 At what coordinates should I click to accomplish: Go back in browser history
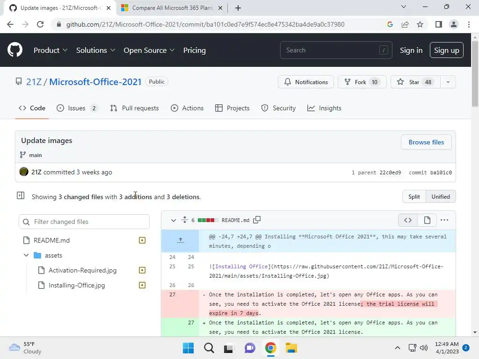10,24
